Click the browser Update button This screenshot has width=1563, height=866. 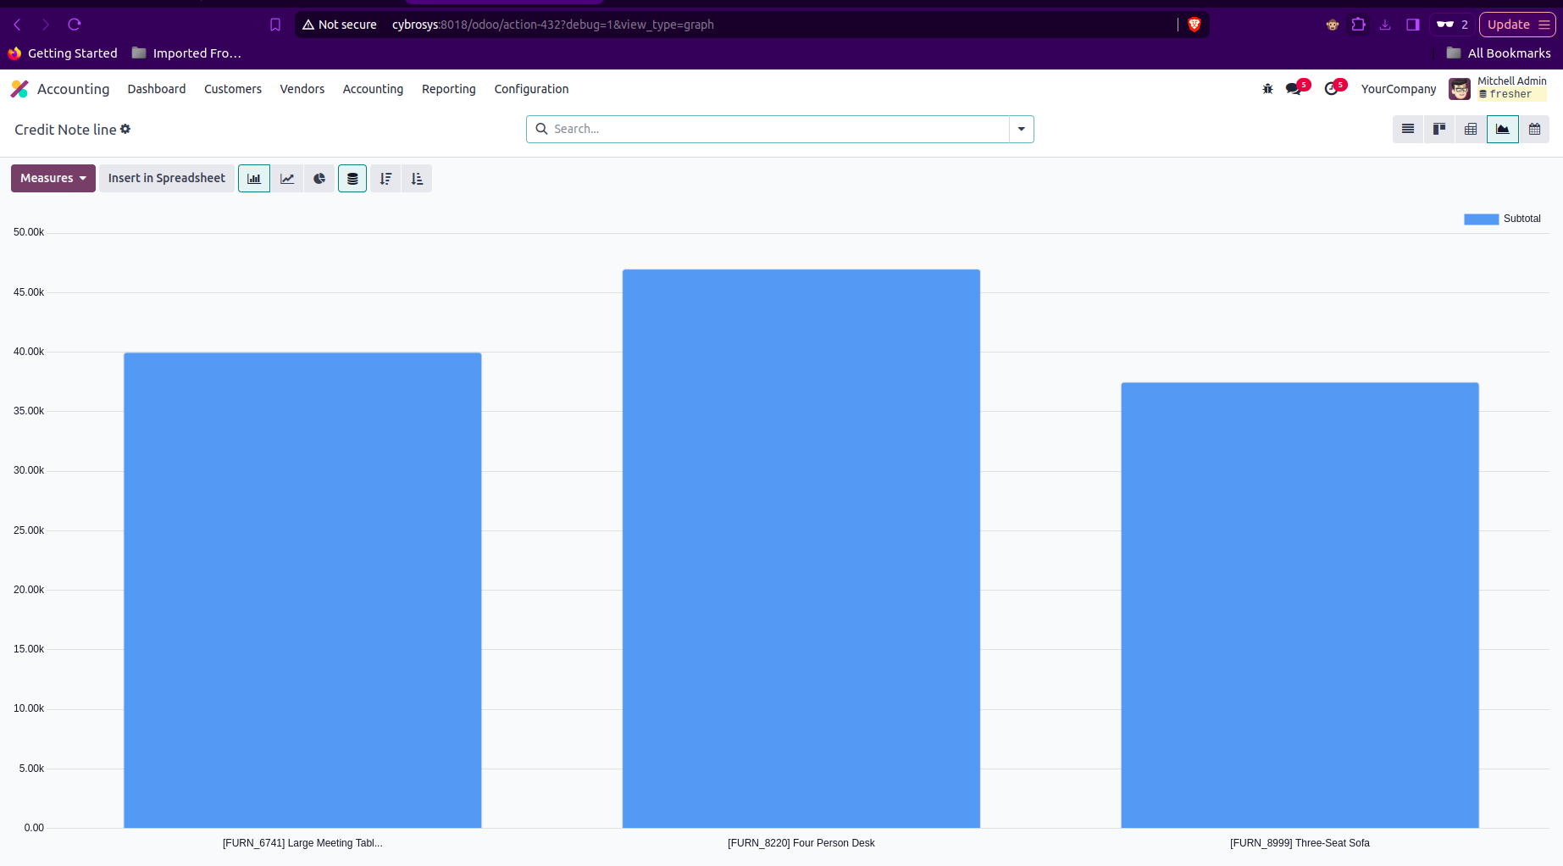[1508, 25]
